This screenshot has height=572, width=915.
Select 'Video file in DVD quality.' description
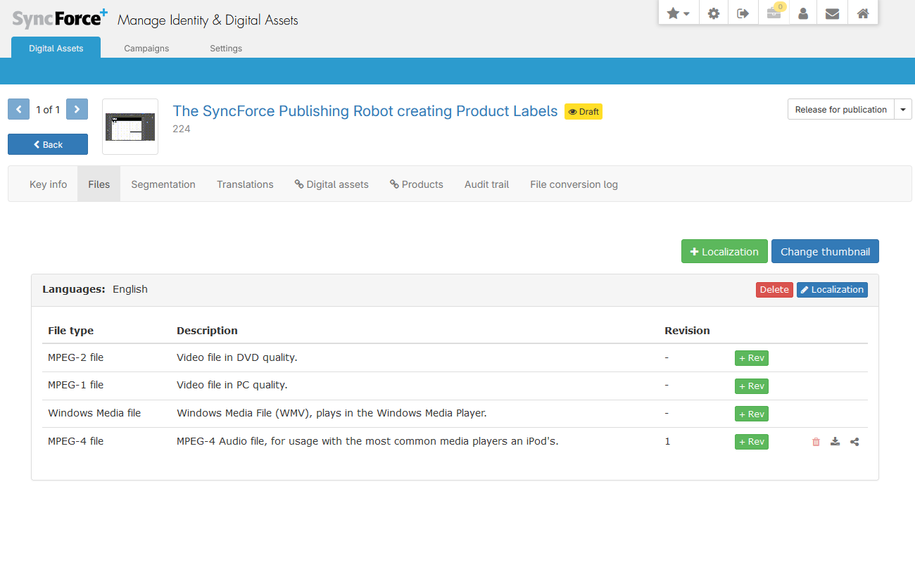[x=237, y=357]
